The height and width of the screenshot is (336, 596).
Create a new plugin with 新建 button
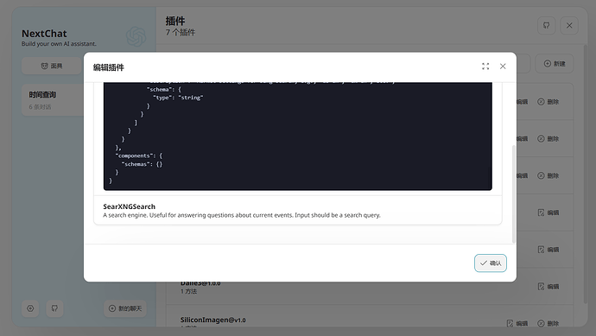(x=555, y=63)
